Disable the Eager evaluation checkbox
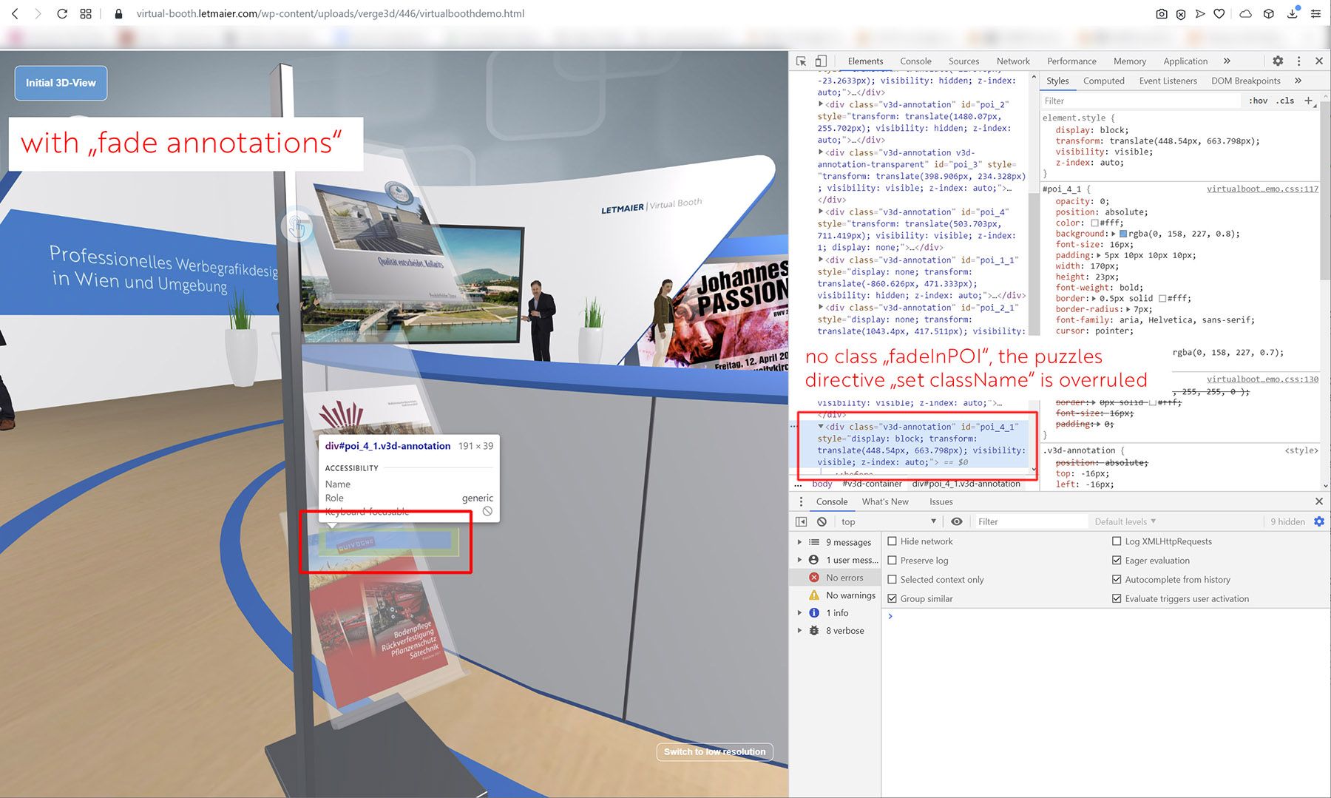The height and width of the screenshot is (798, 1331). tap(1117, 561)
